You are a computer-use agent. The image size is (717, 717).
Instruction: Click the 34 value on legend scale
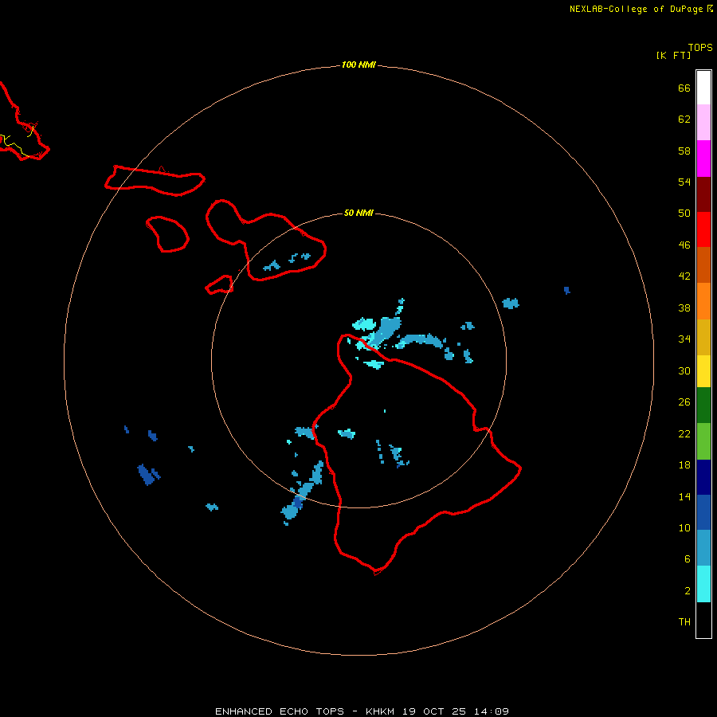[684, 339]
